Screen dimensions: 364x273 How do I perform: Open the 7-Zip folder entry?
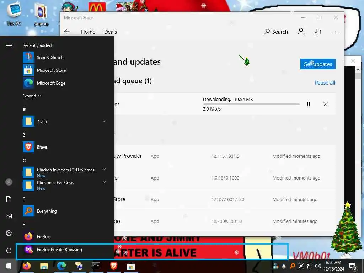click(x=65, y=122)
